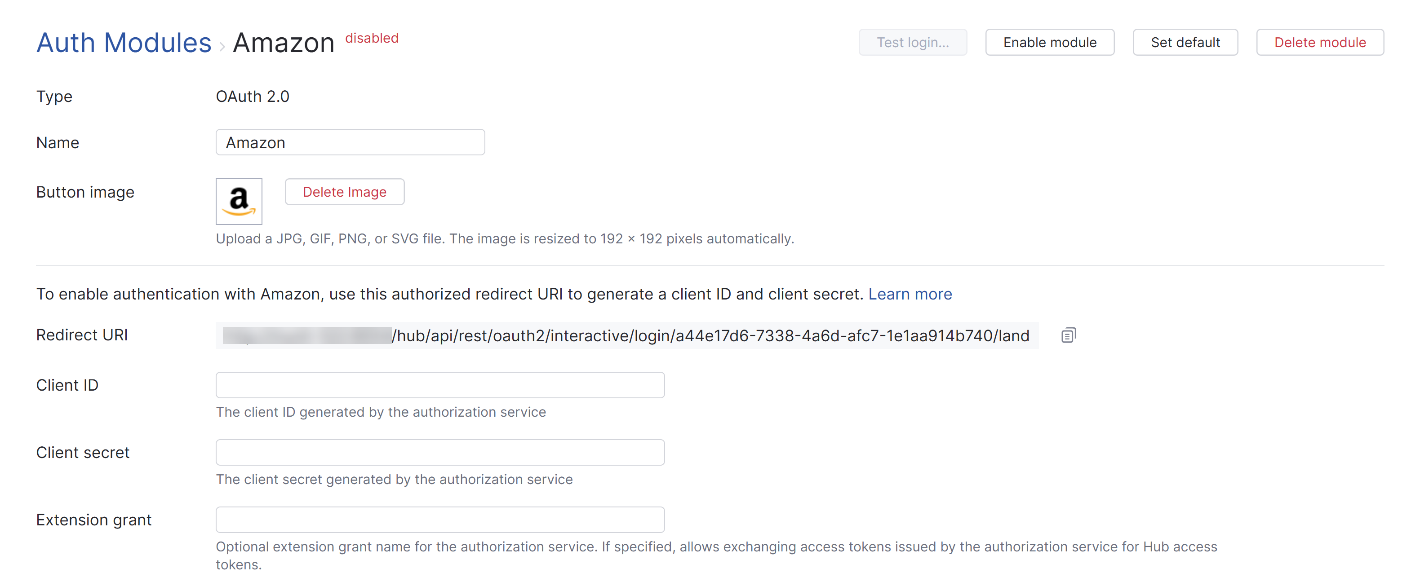Click the OAuth 2.0 type value
1420x577 pixels.
point(253,97)
